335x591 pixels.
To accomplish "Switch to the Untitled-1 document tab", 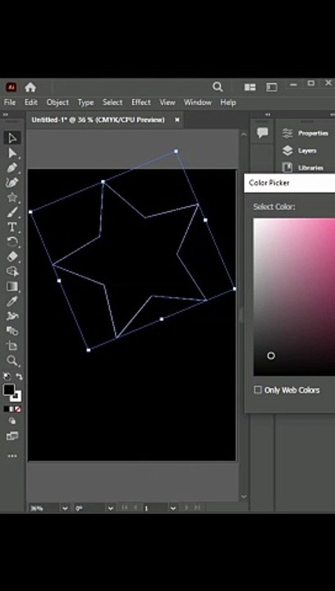I will click(x=98, y=120).
